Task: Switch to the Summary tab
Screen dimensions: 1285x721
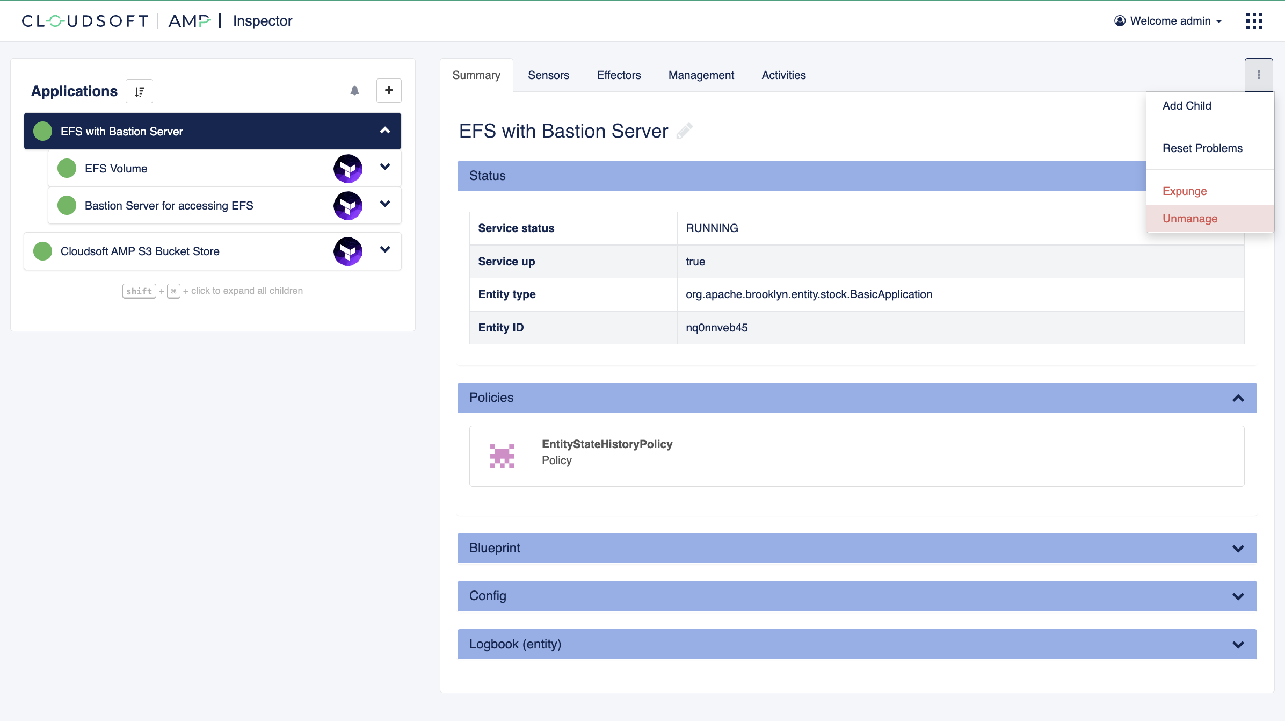Action: (x=476, y=75)
